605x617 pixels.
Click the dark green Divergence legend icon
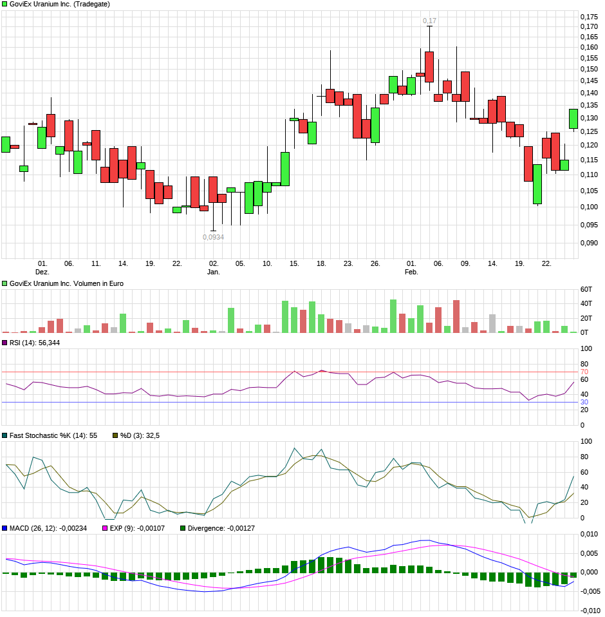(x=183, y=527)
